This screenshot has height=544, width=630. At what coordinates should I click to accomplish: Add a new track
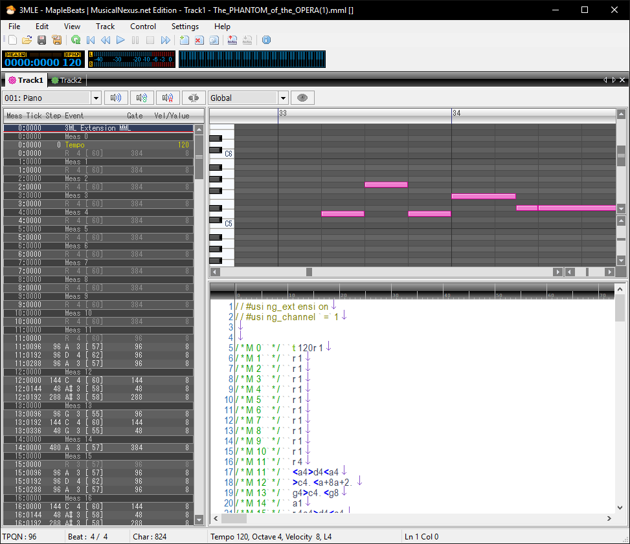click(185, 39)
